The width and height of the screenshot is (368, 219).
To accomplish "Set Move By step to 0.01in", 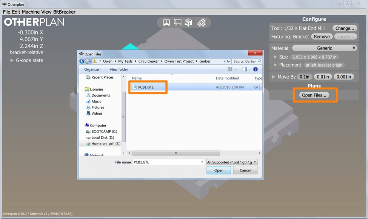I will pos(323,77).
